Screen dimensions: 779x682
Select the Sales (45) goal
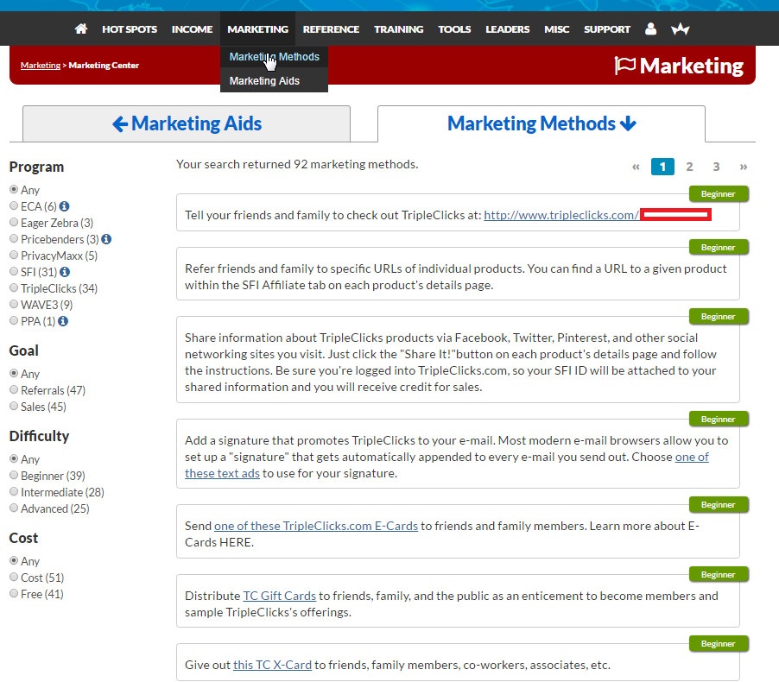coord(14,406)
